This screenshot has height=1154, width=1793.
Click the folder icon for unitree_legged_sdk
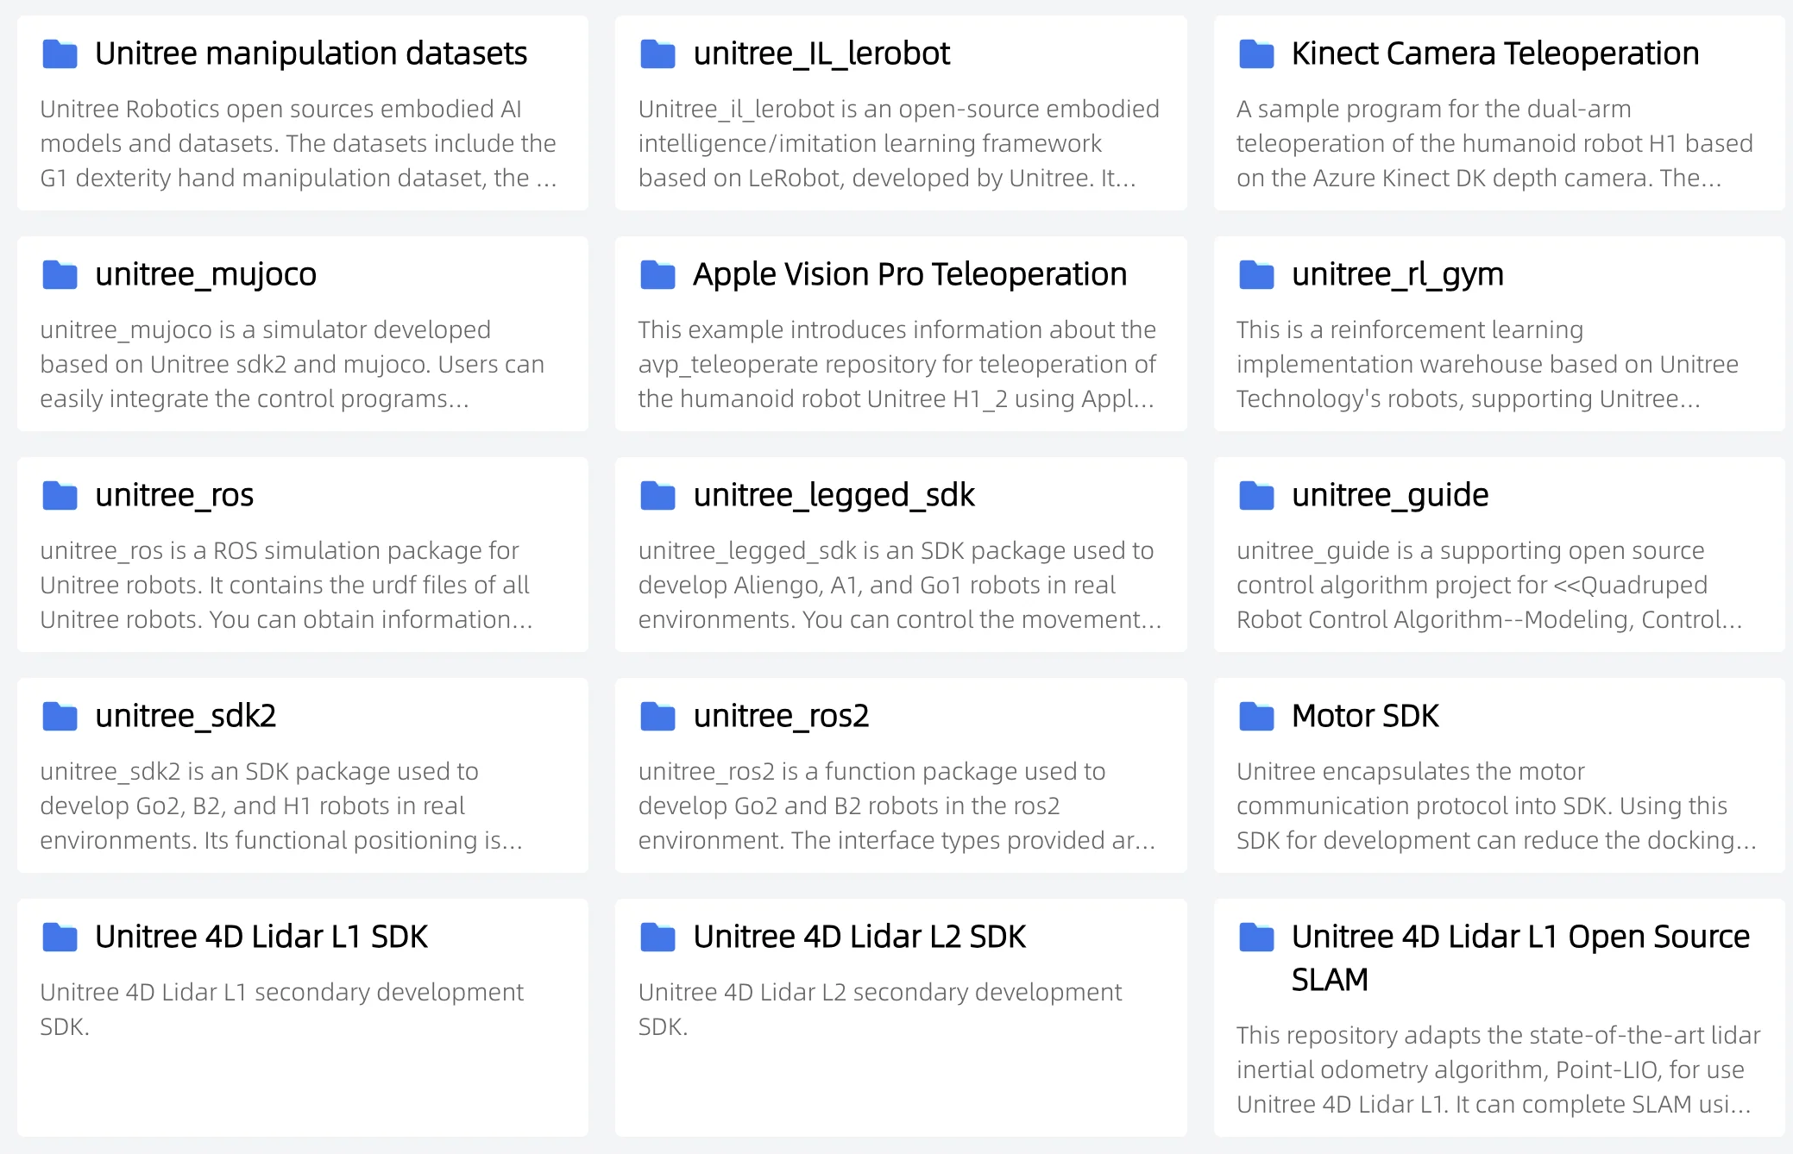[657, 495]
